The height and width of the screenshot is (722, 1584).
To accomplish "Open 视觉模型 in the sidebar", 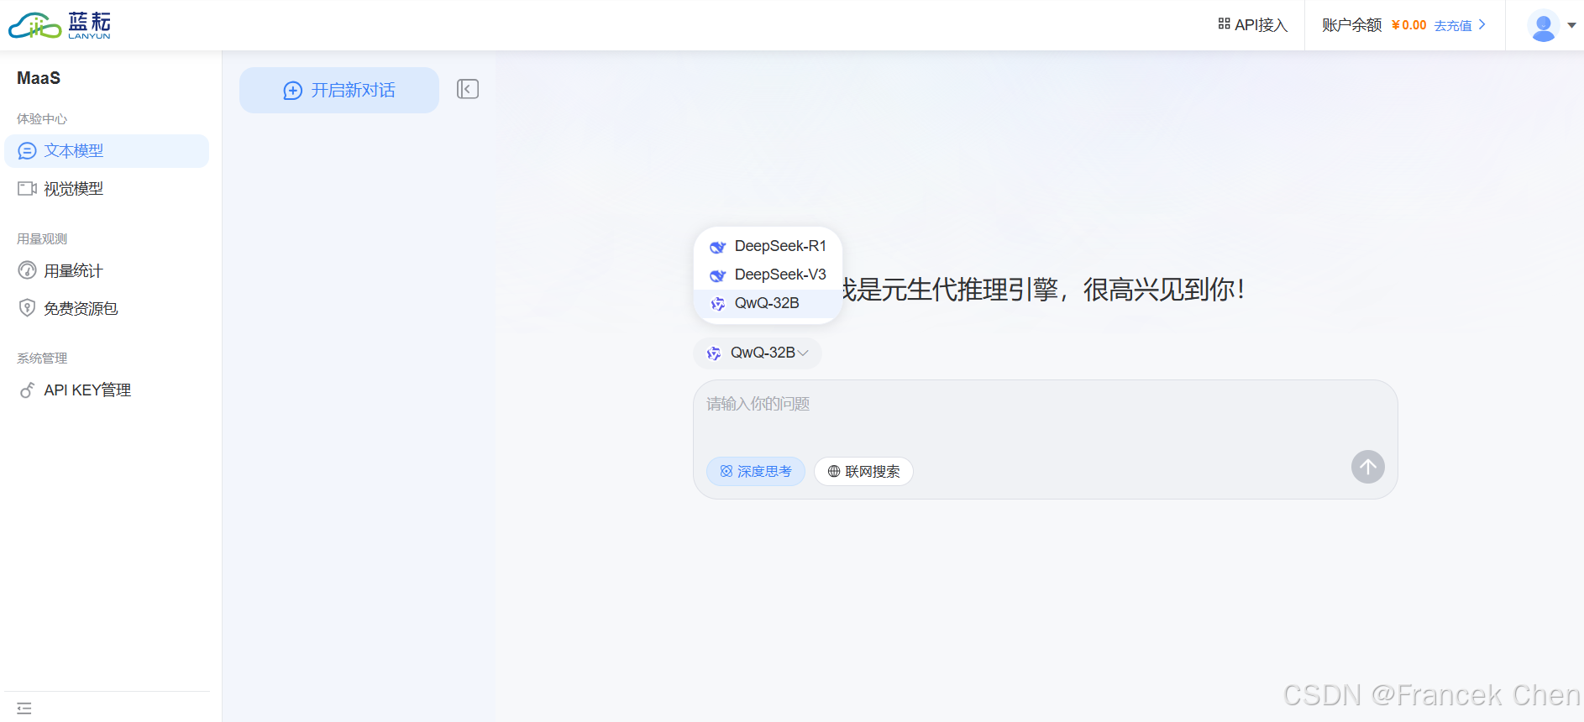I will tap(107, 189).
